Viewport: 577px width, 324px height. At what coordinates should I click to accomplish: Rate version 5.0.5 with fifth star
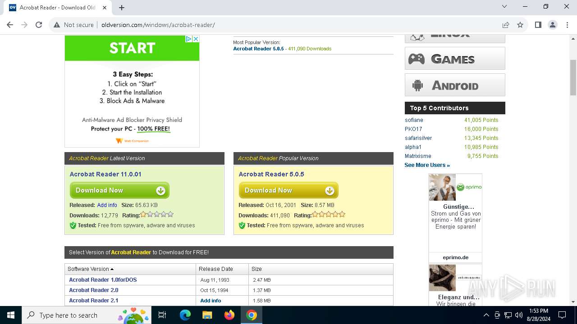342,215
